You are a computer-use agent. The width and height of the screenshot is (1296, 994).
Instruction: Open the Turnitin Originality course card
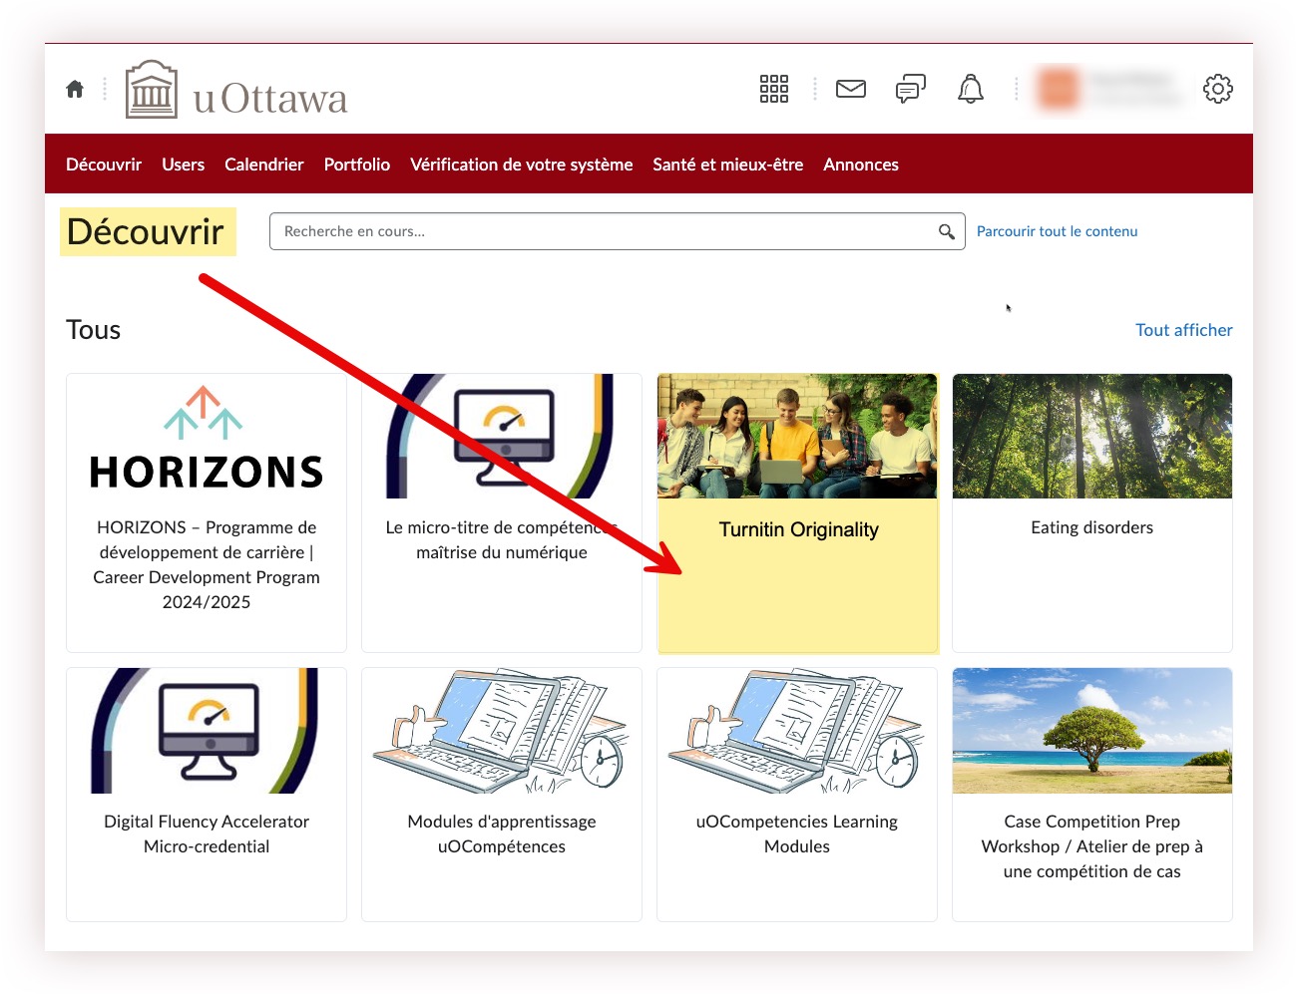[797, 513]
